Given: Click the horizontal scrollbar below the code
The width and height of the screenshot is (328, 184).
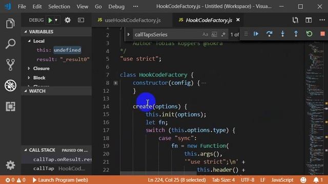Looking at the screenshot, I should (x=158, y=174).
